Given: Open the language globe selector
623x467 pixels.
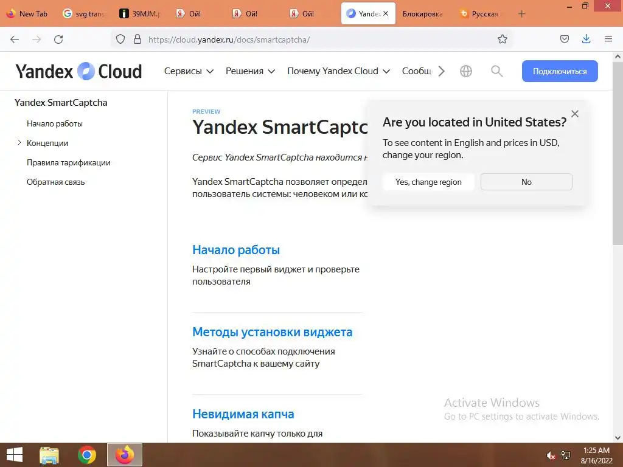Looking at the screenshot, I should 465,71.
